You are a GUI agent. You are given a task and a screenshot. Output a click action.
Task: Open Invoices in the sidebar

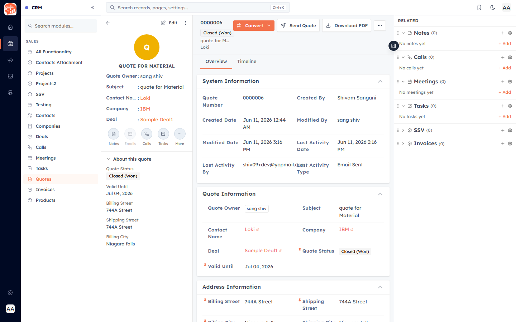pos(61,190)
